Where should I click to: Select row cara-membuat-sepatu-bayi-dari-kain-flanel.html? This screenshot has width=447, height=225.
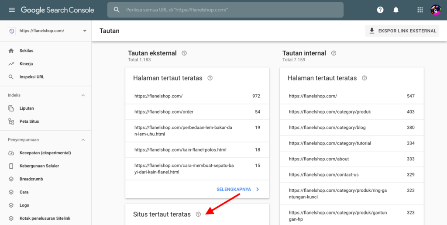[197, 169]
